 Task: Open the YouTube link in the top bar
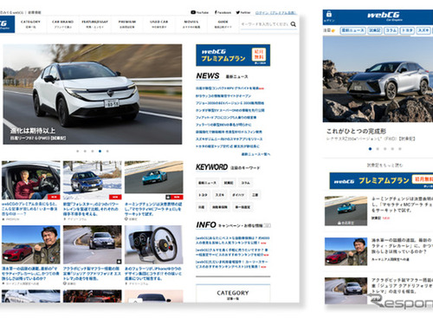pos(199,12)
